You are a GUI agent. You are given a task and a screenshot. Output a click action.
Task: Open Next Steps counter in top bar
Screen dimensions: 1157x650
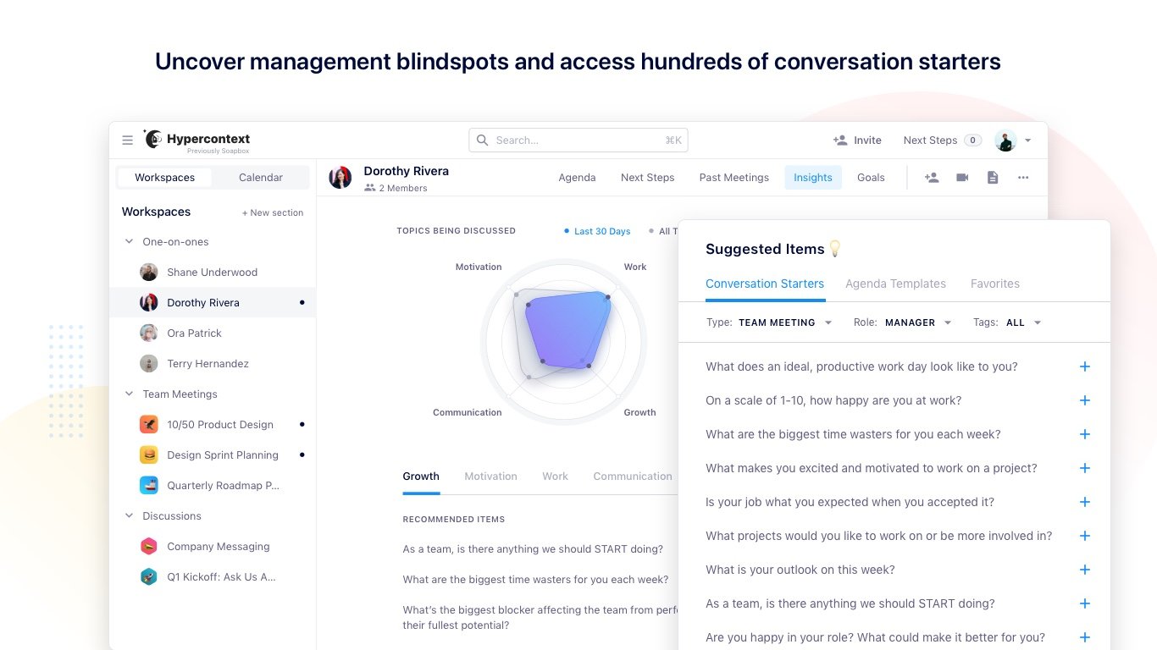click(942, 140)
